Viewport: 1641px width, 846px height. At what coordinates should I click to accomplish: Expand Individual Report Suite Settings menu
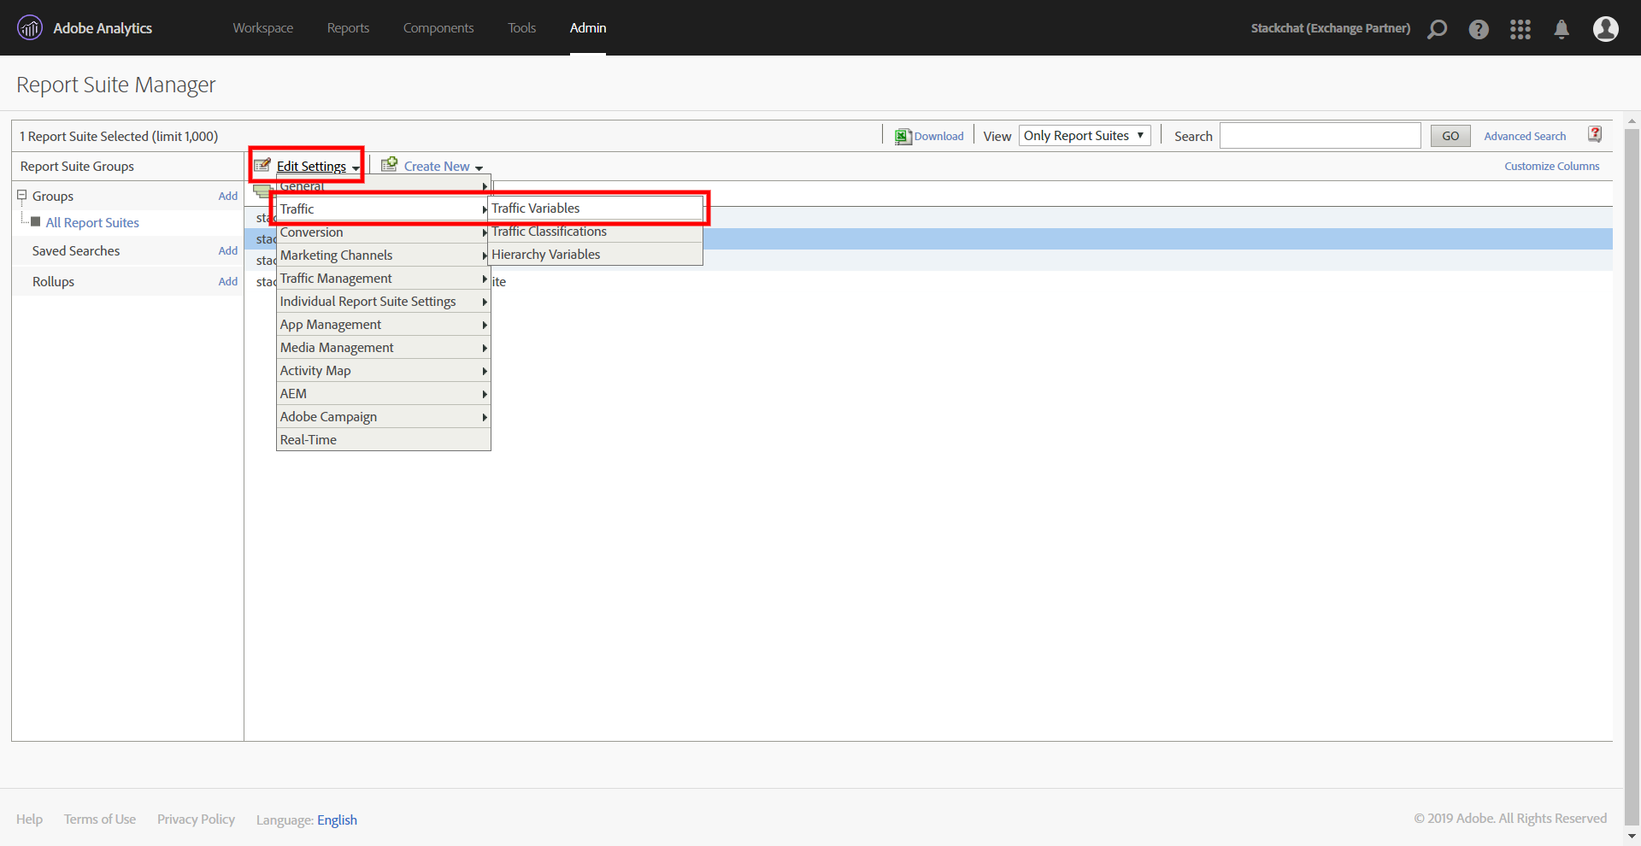point(383,302)
